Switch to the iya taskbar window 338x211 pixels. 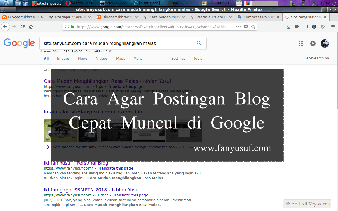click(x=173, y=3)
